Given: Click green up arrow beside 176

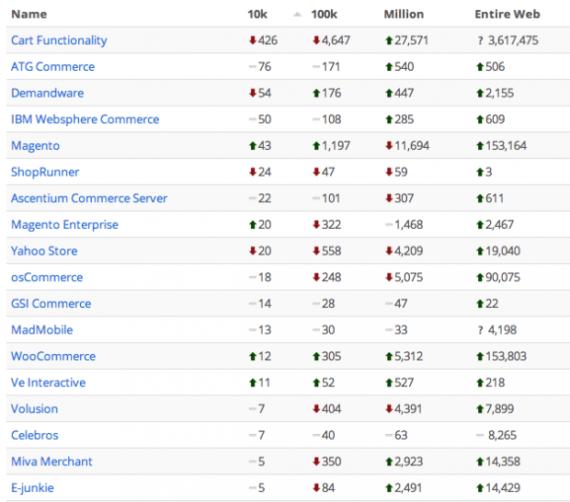Looking at the screenshot, I should (x=316, y=93).
